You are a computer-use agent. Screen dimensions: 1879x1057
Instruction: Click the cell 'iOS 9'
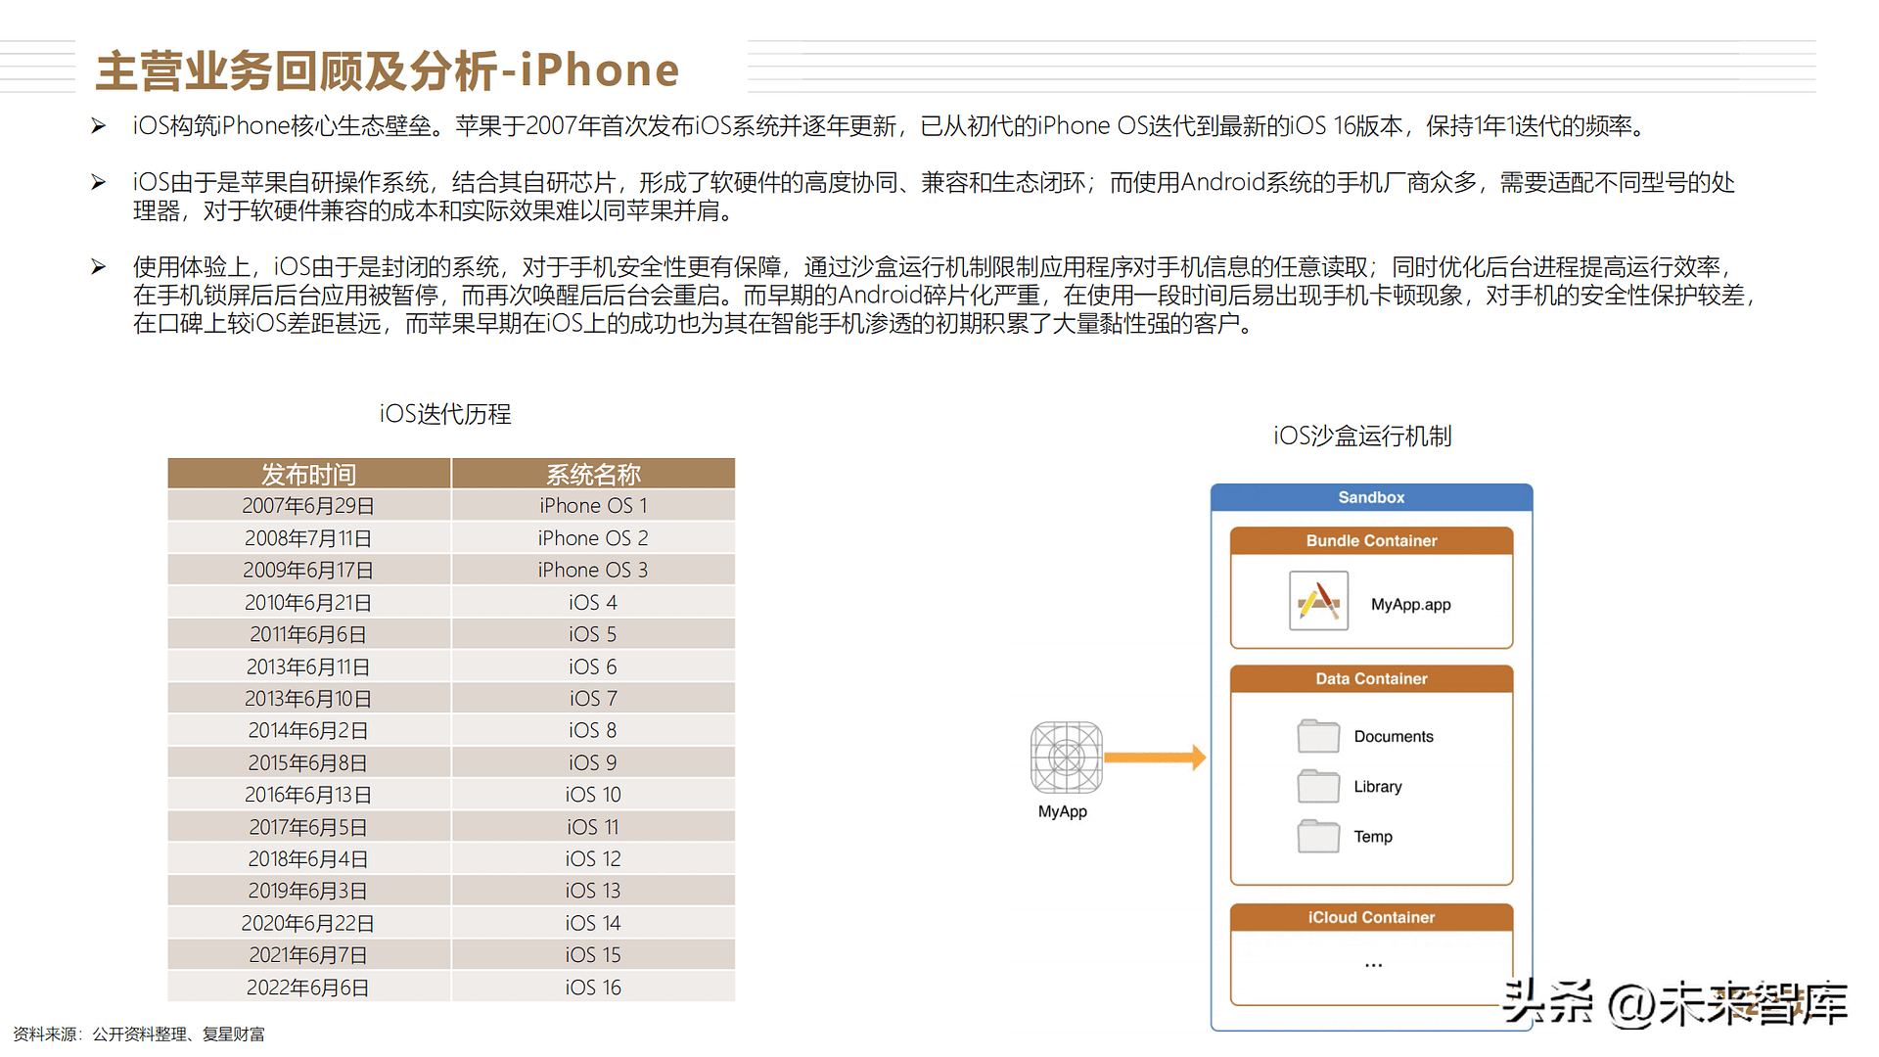pos(593,762)
